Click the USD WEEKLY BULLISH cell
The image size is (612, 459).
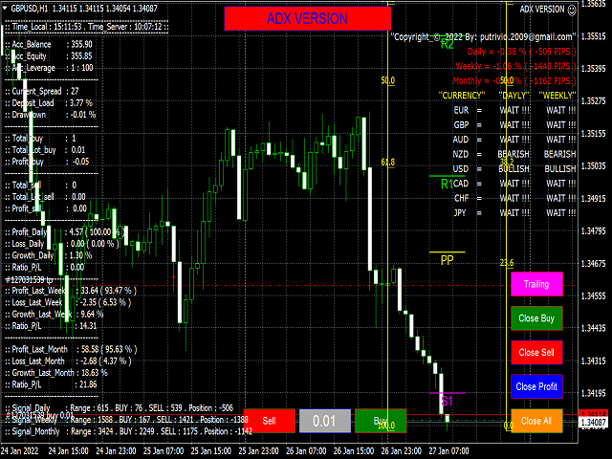click(560, 169)
